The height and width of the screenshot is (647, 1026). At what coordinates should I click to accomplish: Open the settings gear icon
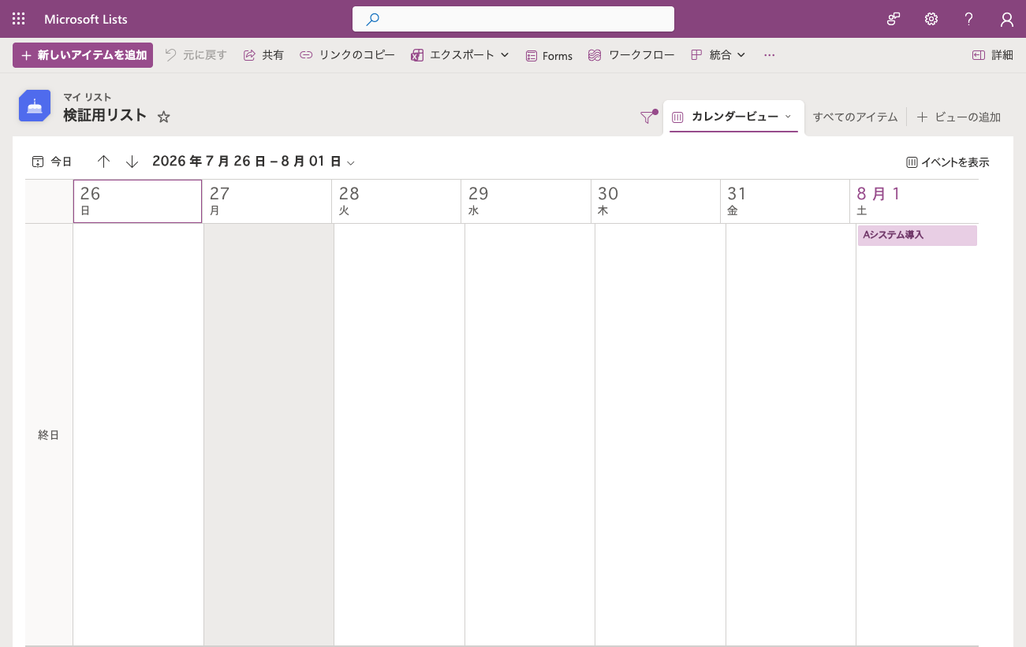931,19
